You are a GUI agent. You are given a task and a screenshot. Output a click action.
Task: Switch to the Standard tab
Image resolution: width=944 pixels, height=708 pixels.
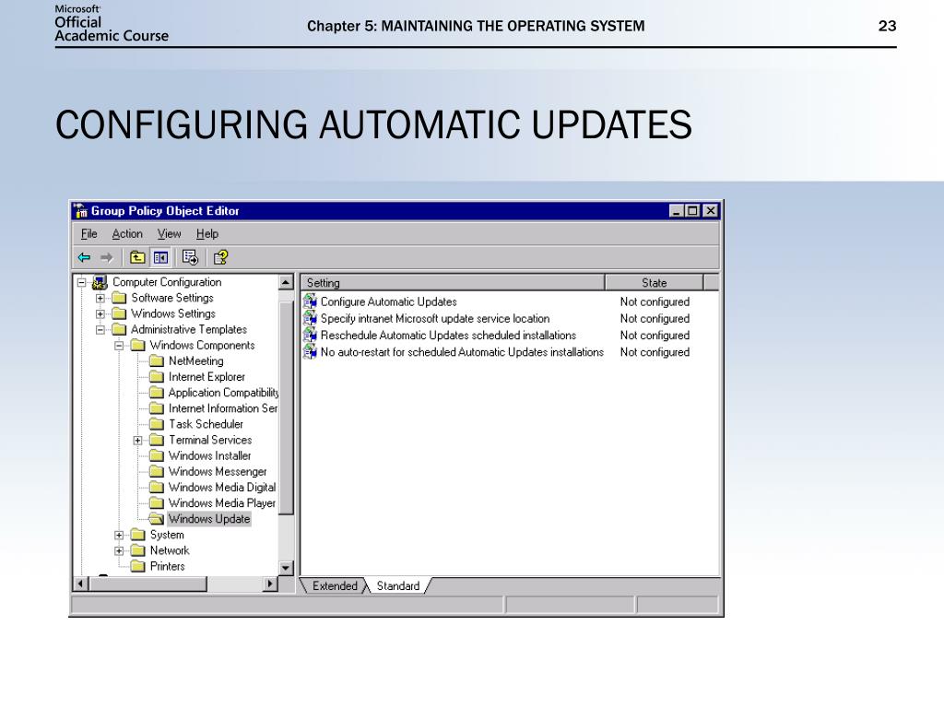click(398, 585)
